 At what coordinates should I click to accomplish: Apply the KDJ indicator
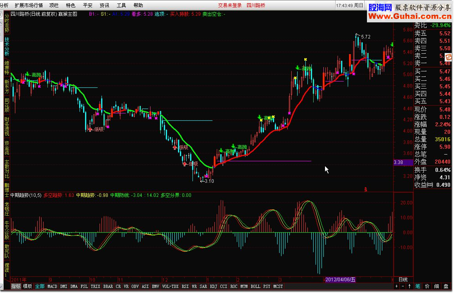point(213,287)
